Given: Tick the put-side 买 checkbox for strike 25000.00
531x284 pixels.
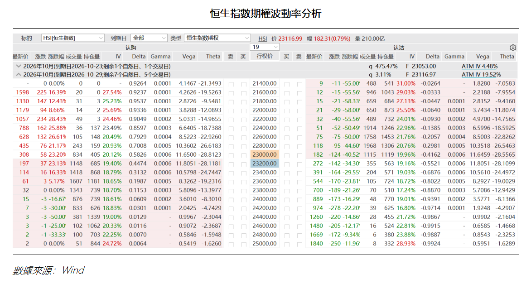Looking at the screenshot, I should [287, 244].
